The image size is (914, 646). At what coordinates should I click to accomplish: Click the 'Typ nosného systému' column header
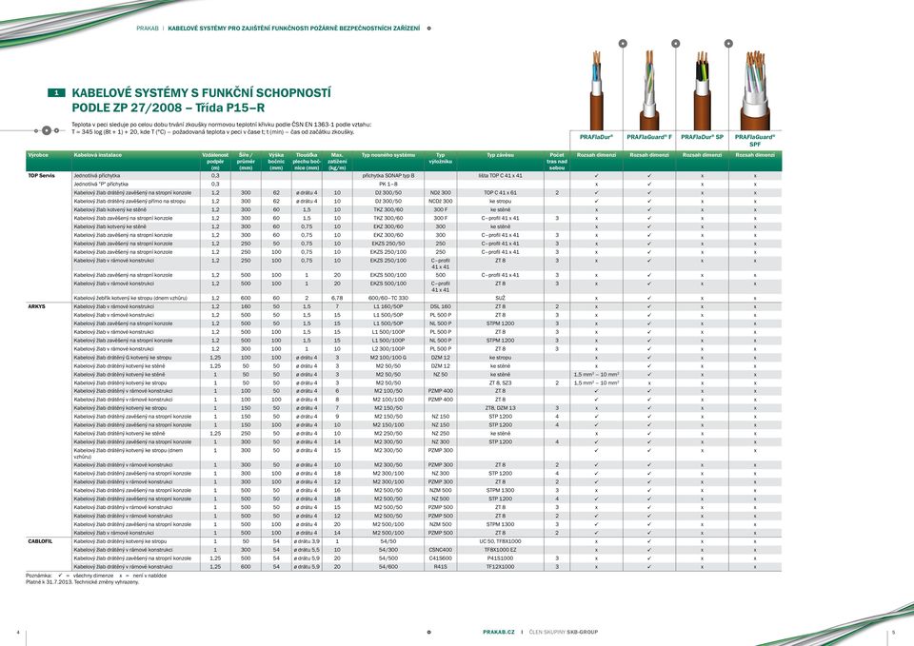[388, 155]
